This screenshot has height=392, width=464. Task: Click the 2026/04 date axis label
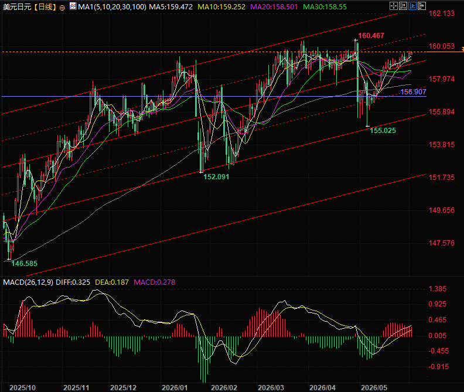(323, 387)
